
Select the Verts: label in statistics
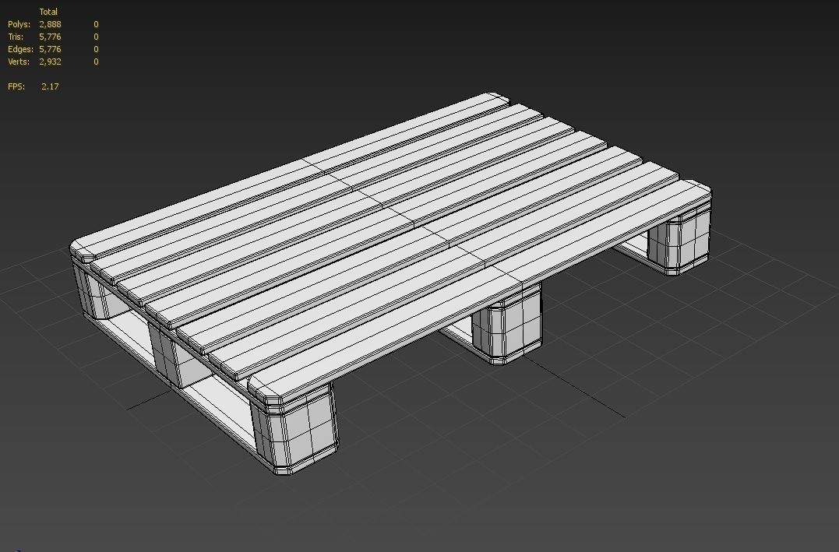tap(19, 62)
